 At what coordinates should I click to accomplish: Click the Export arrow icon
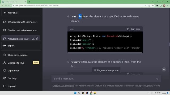[5, 46]
